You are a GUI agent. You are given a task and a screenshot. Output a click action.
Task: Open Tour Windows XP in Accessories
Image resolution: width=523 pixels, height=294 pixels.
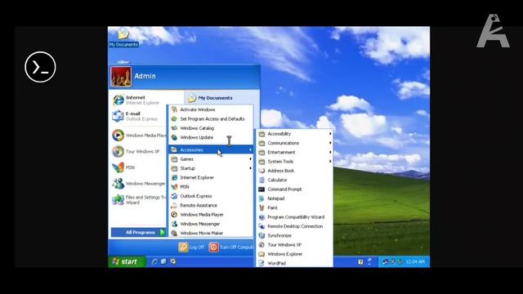295,245
